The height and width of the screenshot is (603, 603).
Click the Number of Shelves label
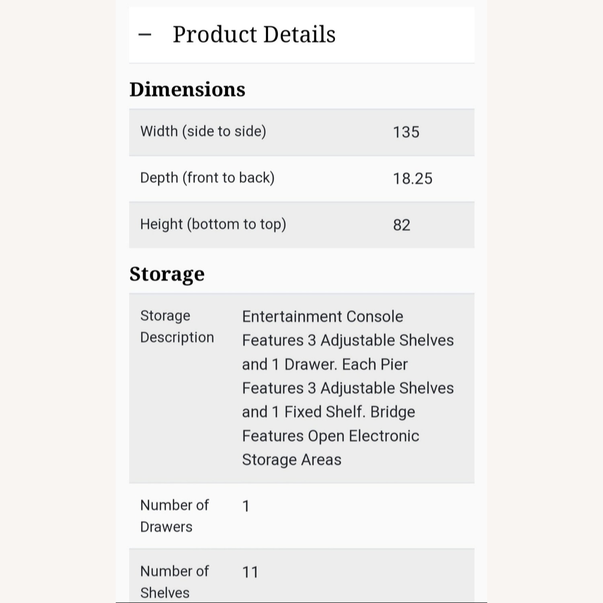coord(174,582)
